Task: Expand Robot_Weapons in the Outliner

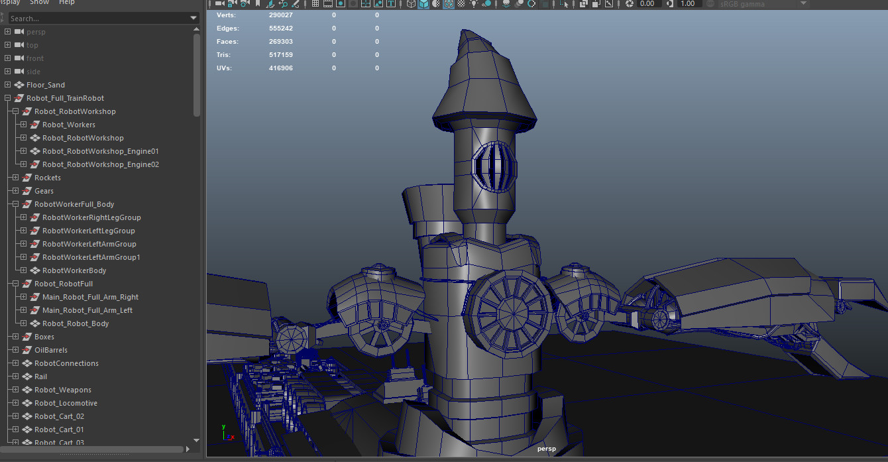Action: click(x=16, y=390)
